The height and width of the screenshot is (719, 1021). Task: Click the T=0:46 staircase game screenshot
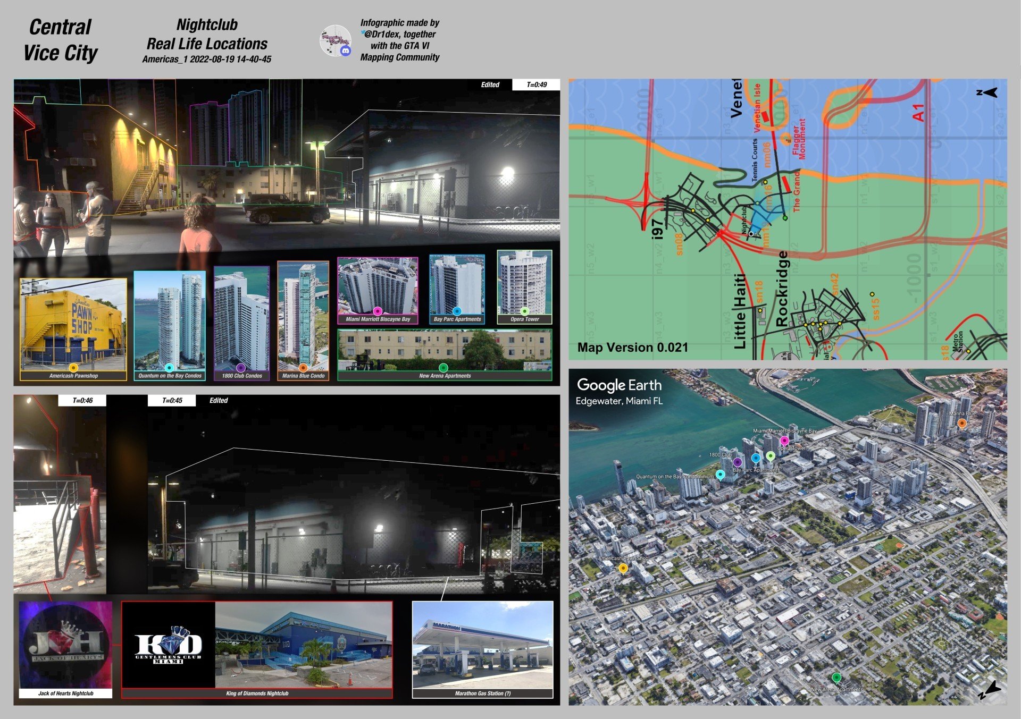click(60, 494)
